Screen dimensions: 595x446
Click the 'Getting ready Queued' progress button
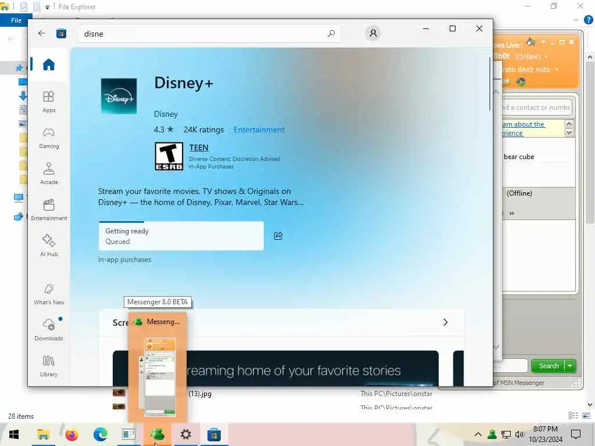181,236
